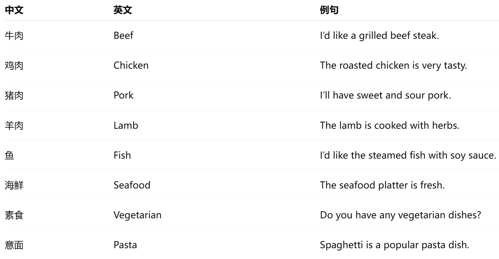The width and height of the screenshot is (499, 259).
Task: Select the 猪肉 cell
Action: 14,95
